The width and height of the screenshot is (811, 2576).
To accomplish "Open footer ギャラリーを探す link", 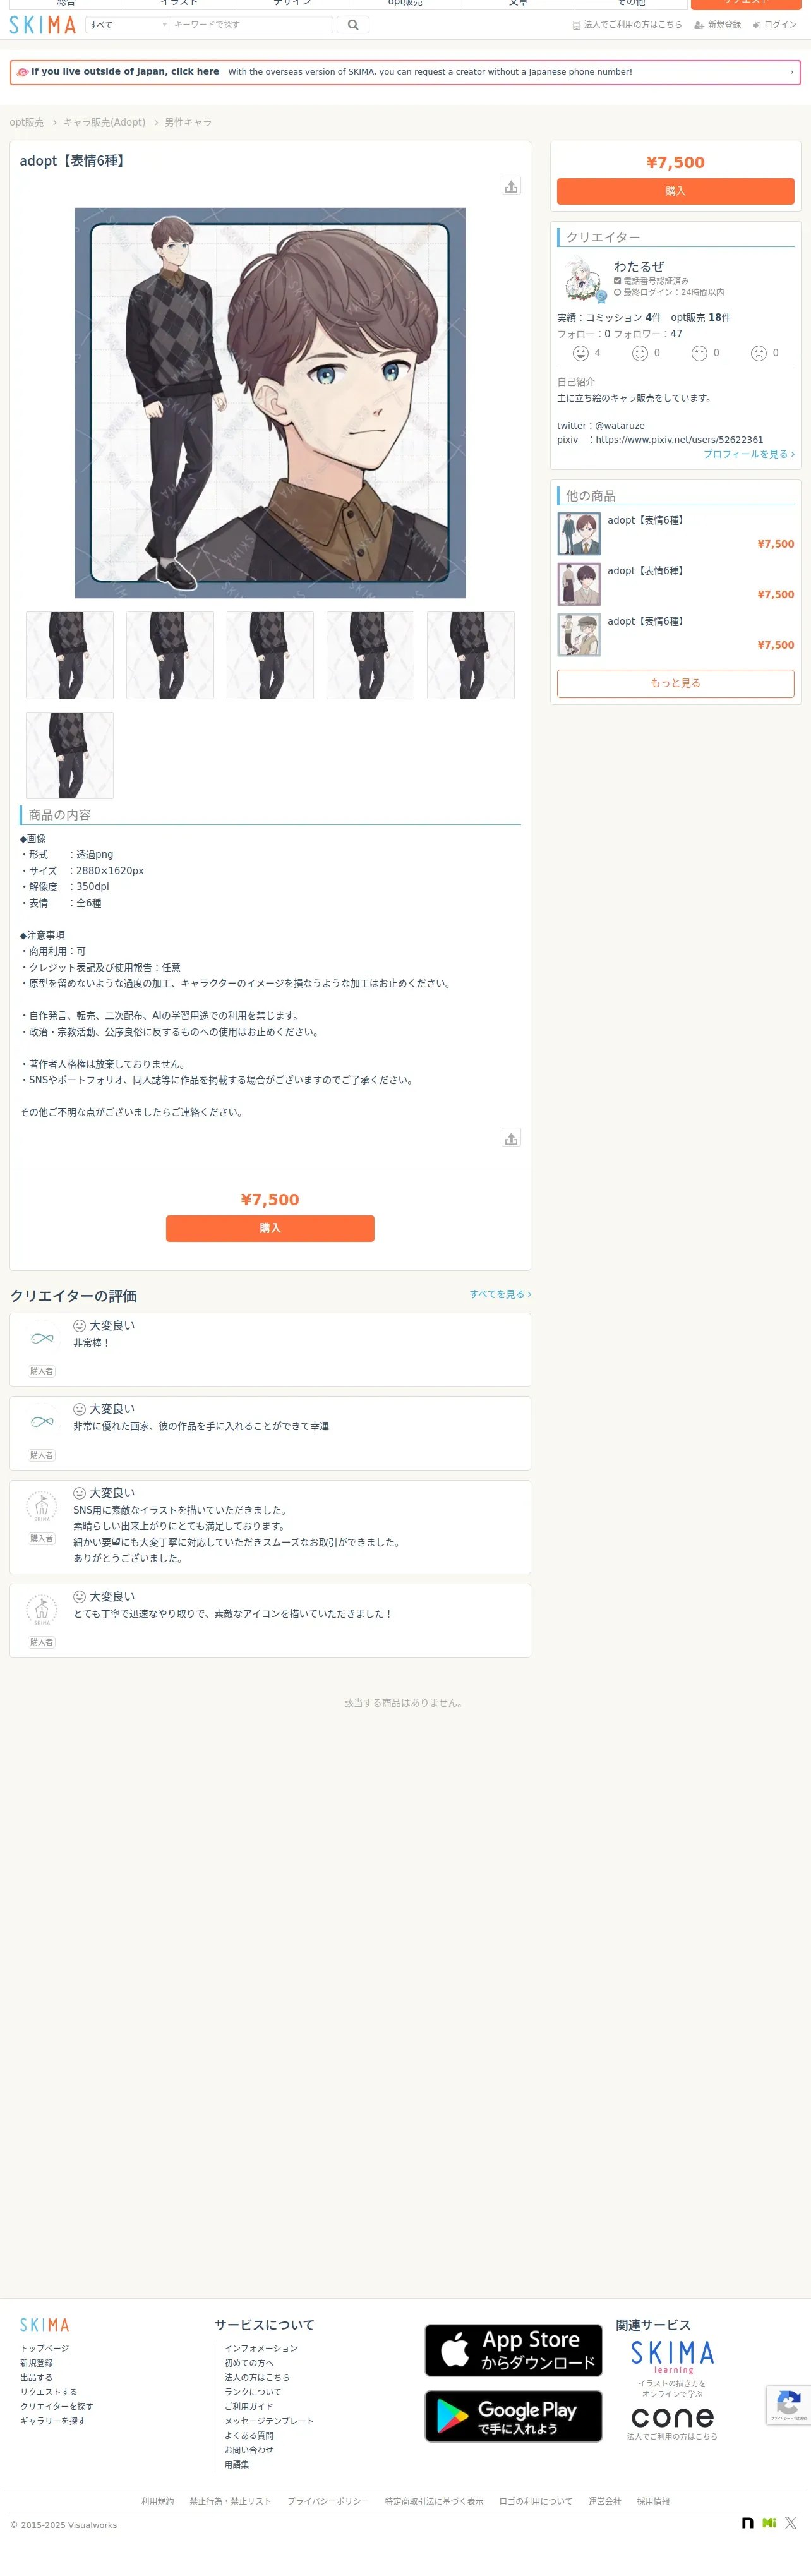I will 53,2421.
